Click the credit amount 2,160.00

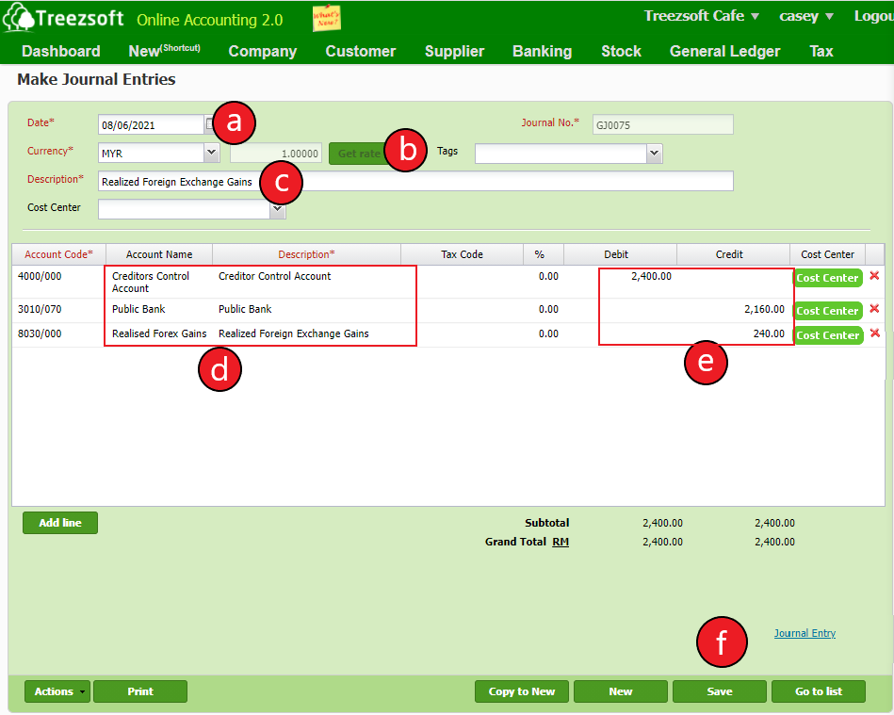764,309
